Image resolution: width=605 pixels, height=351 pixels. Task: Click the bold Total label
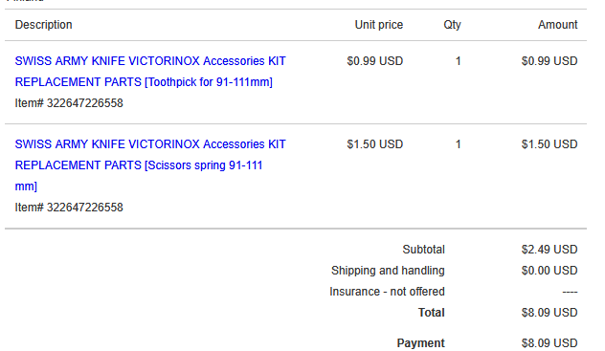coord(432,313)
